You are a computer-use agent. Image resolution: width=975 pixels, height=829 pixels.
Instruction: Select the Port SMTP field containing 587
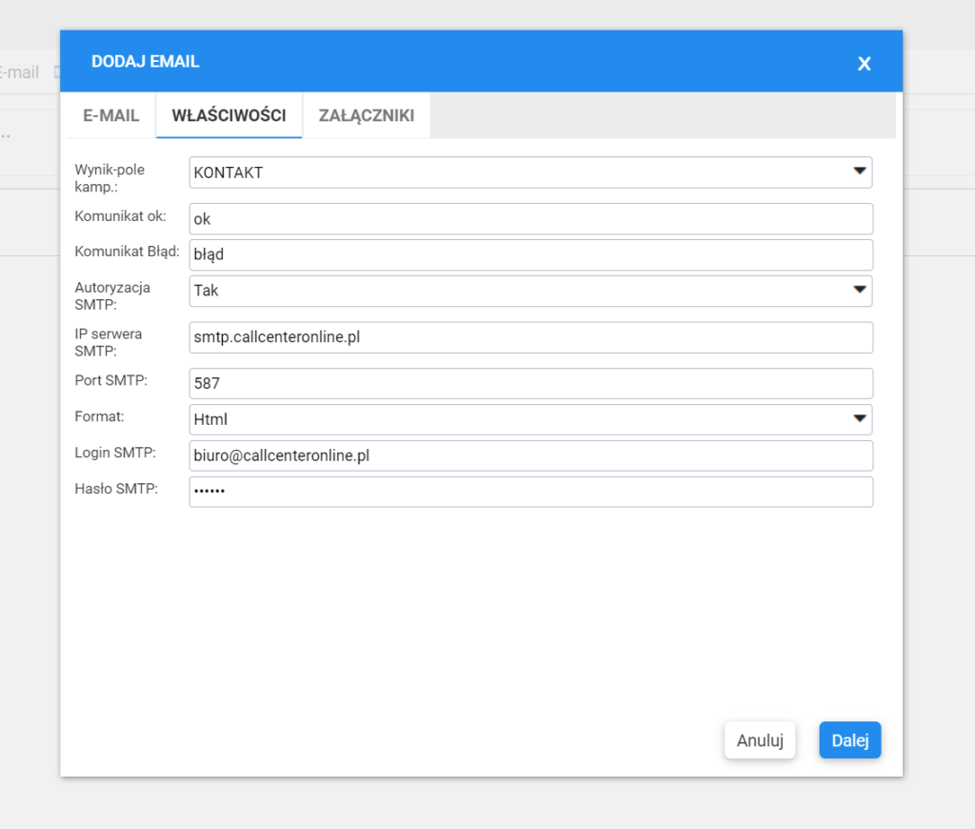tap(530, 383)
